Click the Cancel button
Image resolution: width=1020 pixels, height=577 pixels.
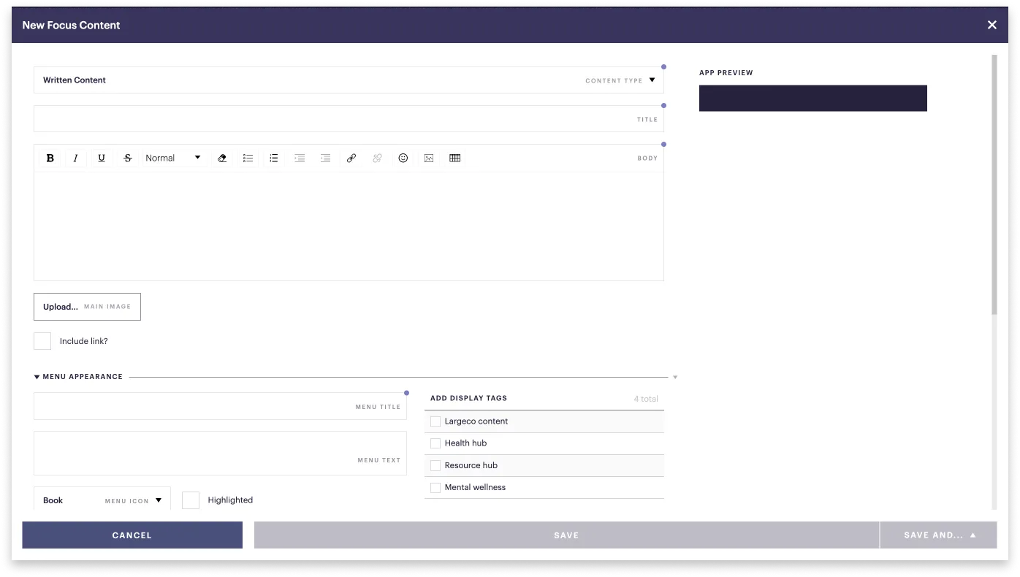click(132, 535)
